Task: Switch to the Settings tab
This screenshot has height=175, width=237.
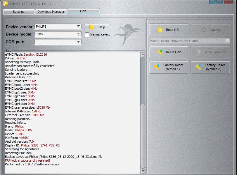Action: click(19, 12)
